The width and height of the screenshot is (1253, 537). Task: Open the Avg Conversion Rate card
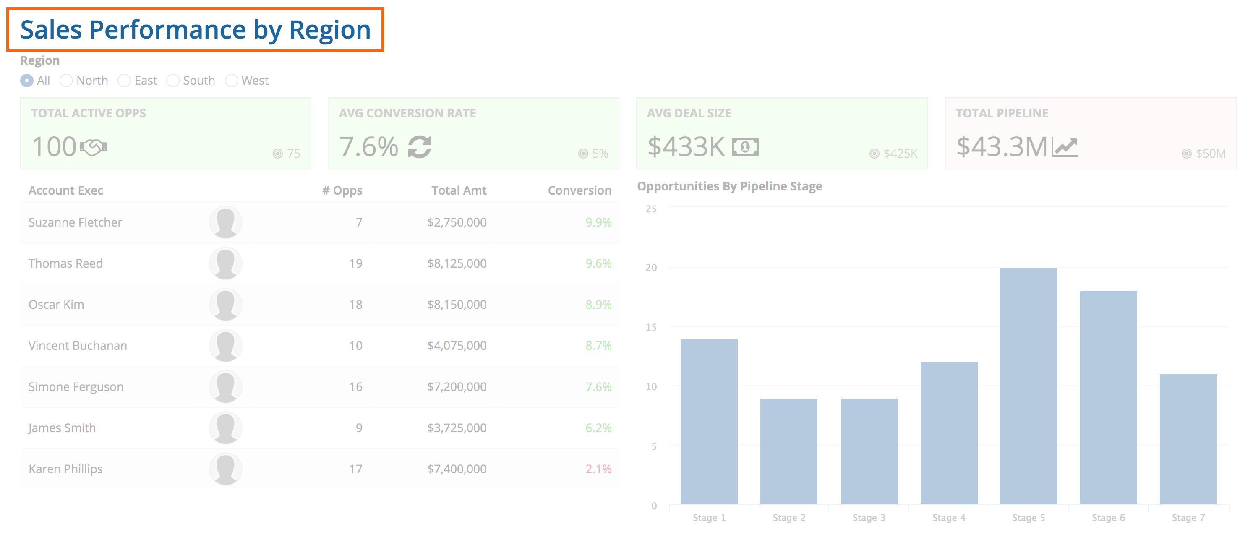tap(474, 133)
